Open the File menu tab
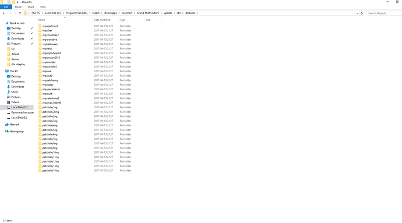402x223 pixels. [6, 7]
